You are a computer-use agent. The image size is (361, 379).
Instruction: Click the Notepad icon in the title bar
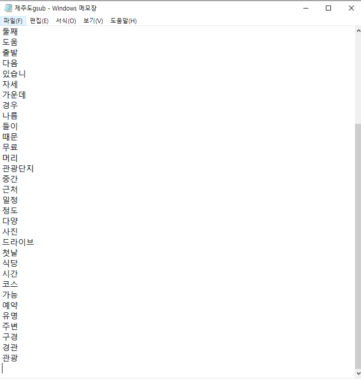point(8,8)
